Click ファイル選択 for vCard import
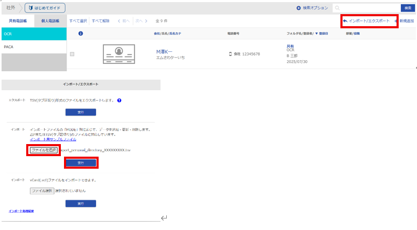This screenshot has height=230, width=417. pos(42,191)
